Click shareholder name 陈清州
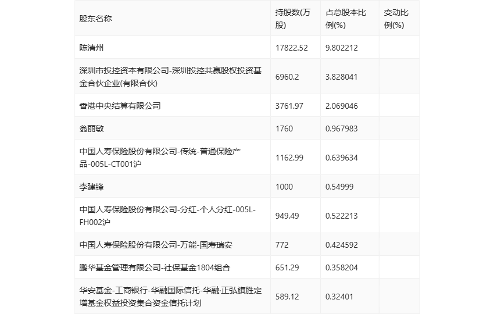 (x=91, y=48)
